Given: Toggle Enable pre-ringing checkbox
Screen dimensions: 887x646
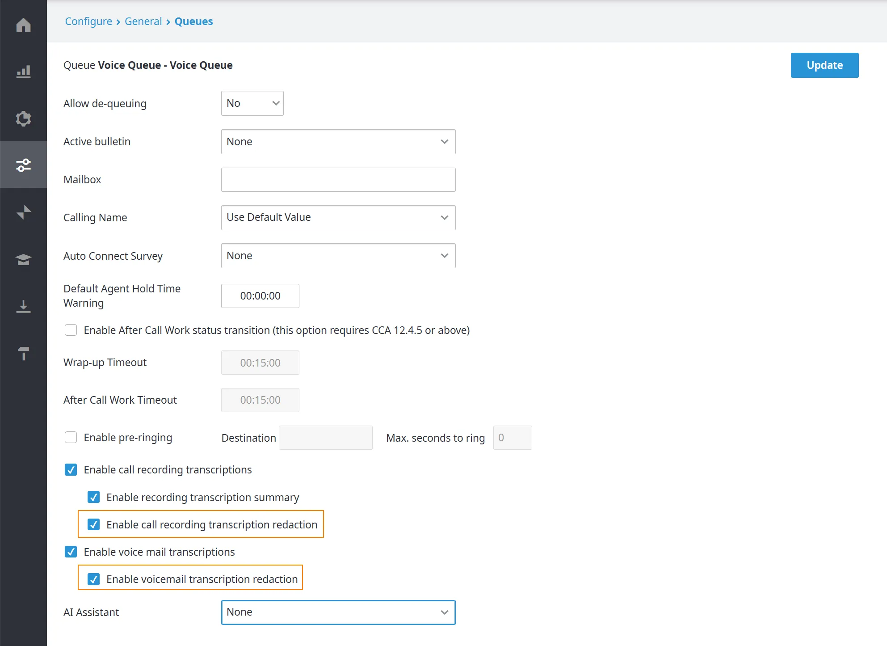Looking at the screenshot, I should pos(71,437).
